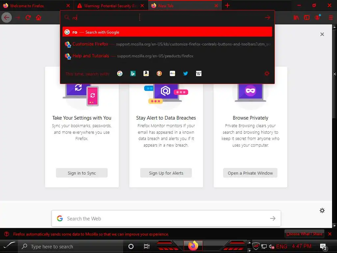Viewport: 337px width, 253px height.
Task: Open the Action Center notifications icon
Action: [x=323, y=246]
